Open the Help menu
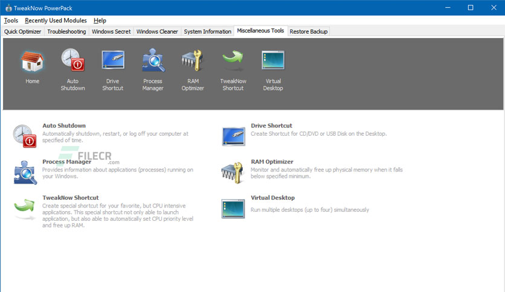 click(x=100, y=21)
